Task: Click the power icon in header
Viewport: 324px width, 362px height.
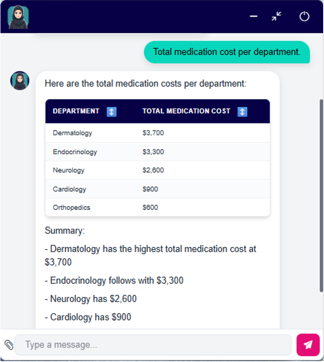Action: [304, 17]
